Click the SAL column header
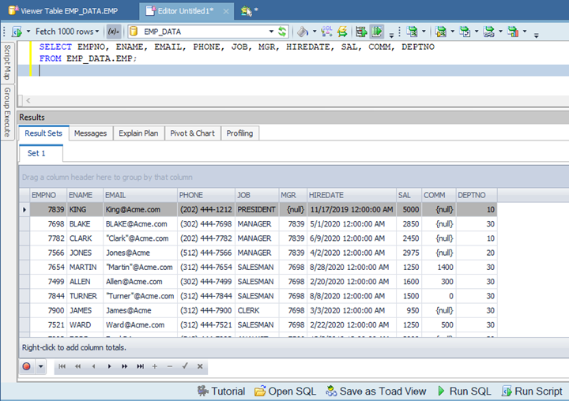Image resolution: width=569 pixels, height=401 pixels. [x=409, y=195]
